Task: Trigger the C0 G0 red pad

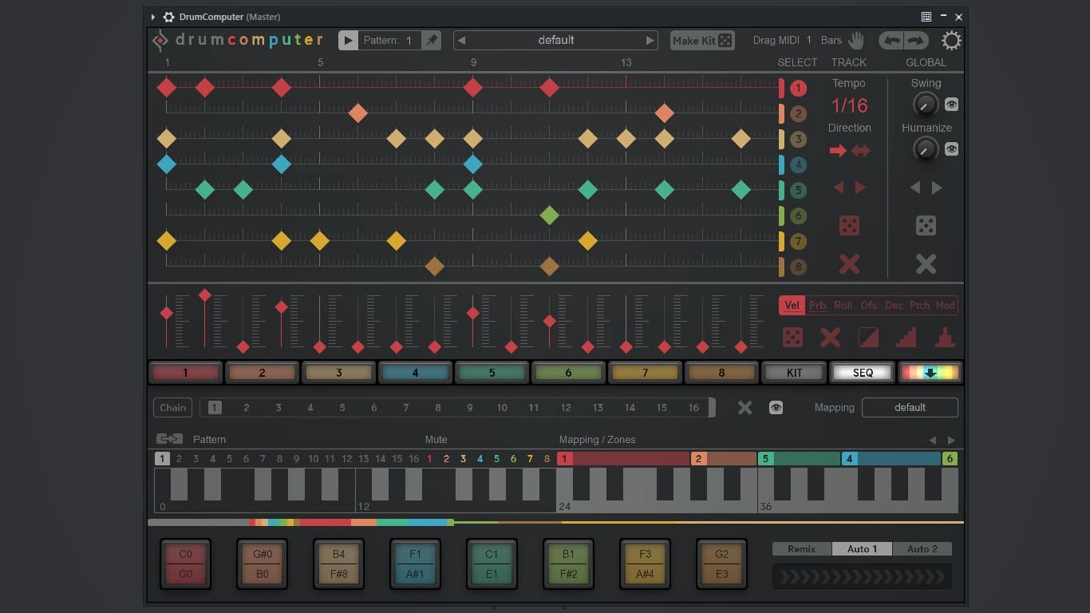Action: [185, 564]
